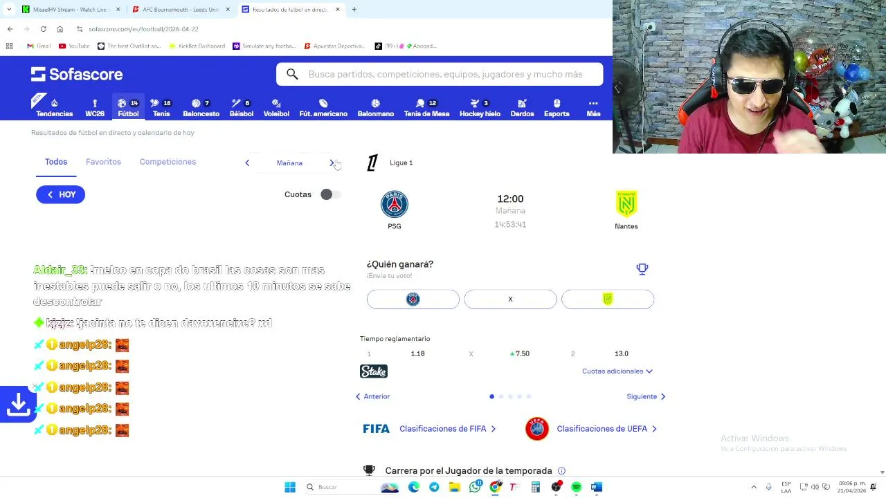Click the browser home button
Screen dimensions: 886x498
pyautogui.click(x=60, y=29)
